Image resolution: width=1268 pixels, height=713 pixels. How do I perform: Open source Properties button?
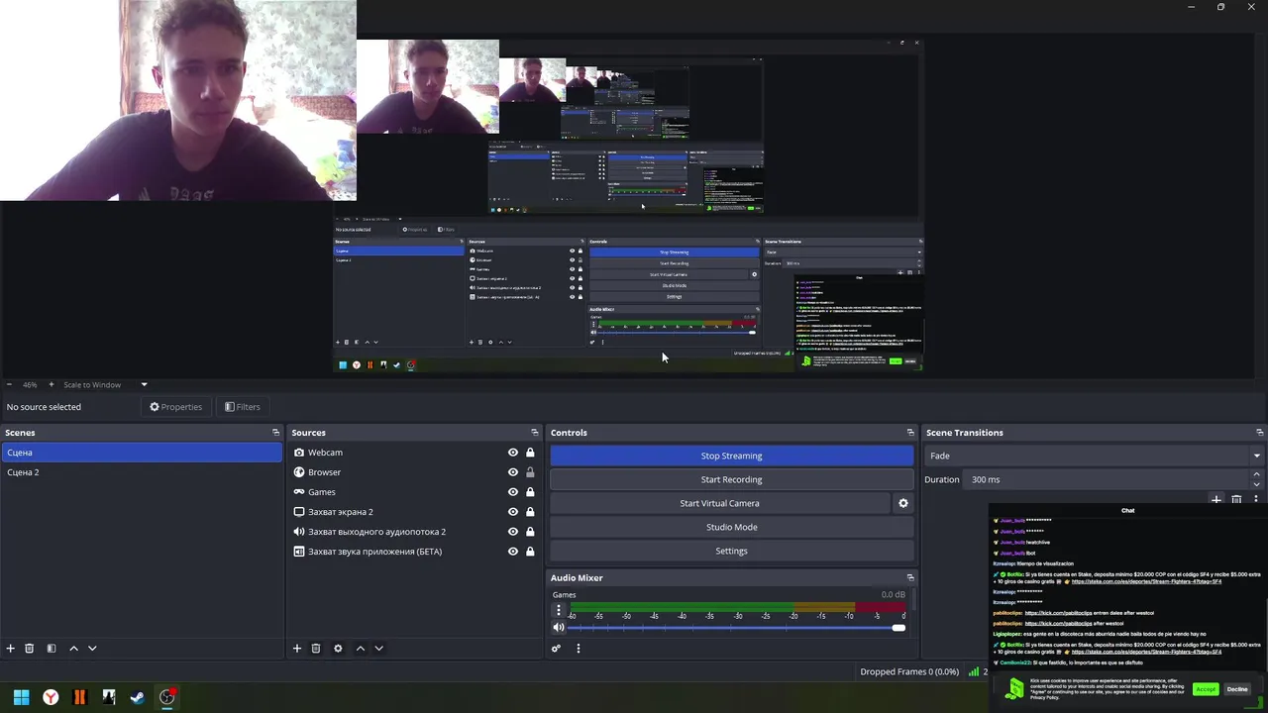click(x=175, y=407)
